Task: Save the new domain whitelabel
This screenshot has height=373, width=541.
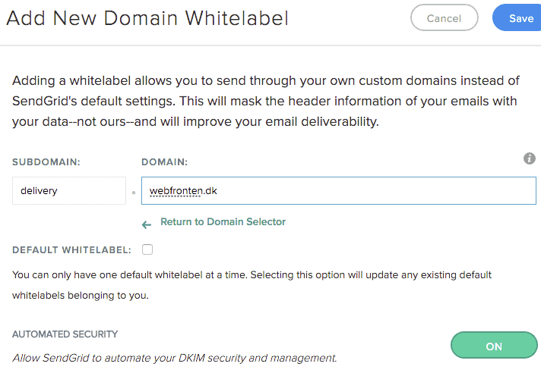Action: point(517,18)
